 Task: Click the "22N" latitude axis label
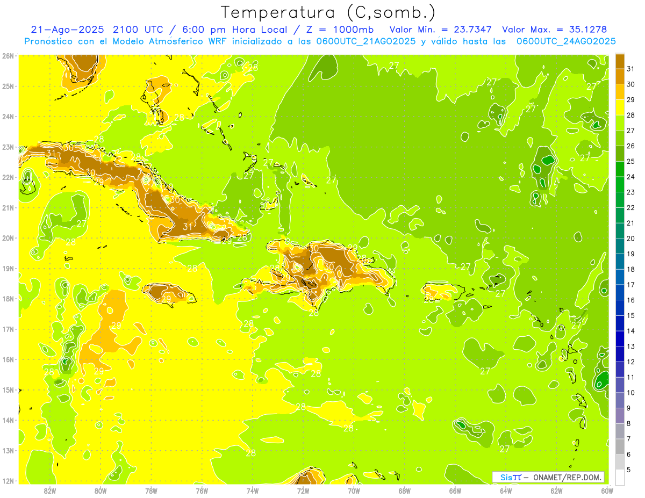[8, 177]
